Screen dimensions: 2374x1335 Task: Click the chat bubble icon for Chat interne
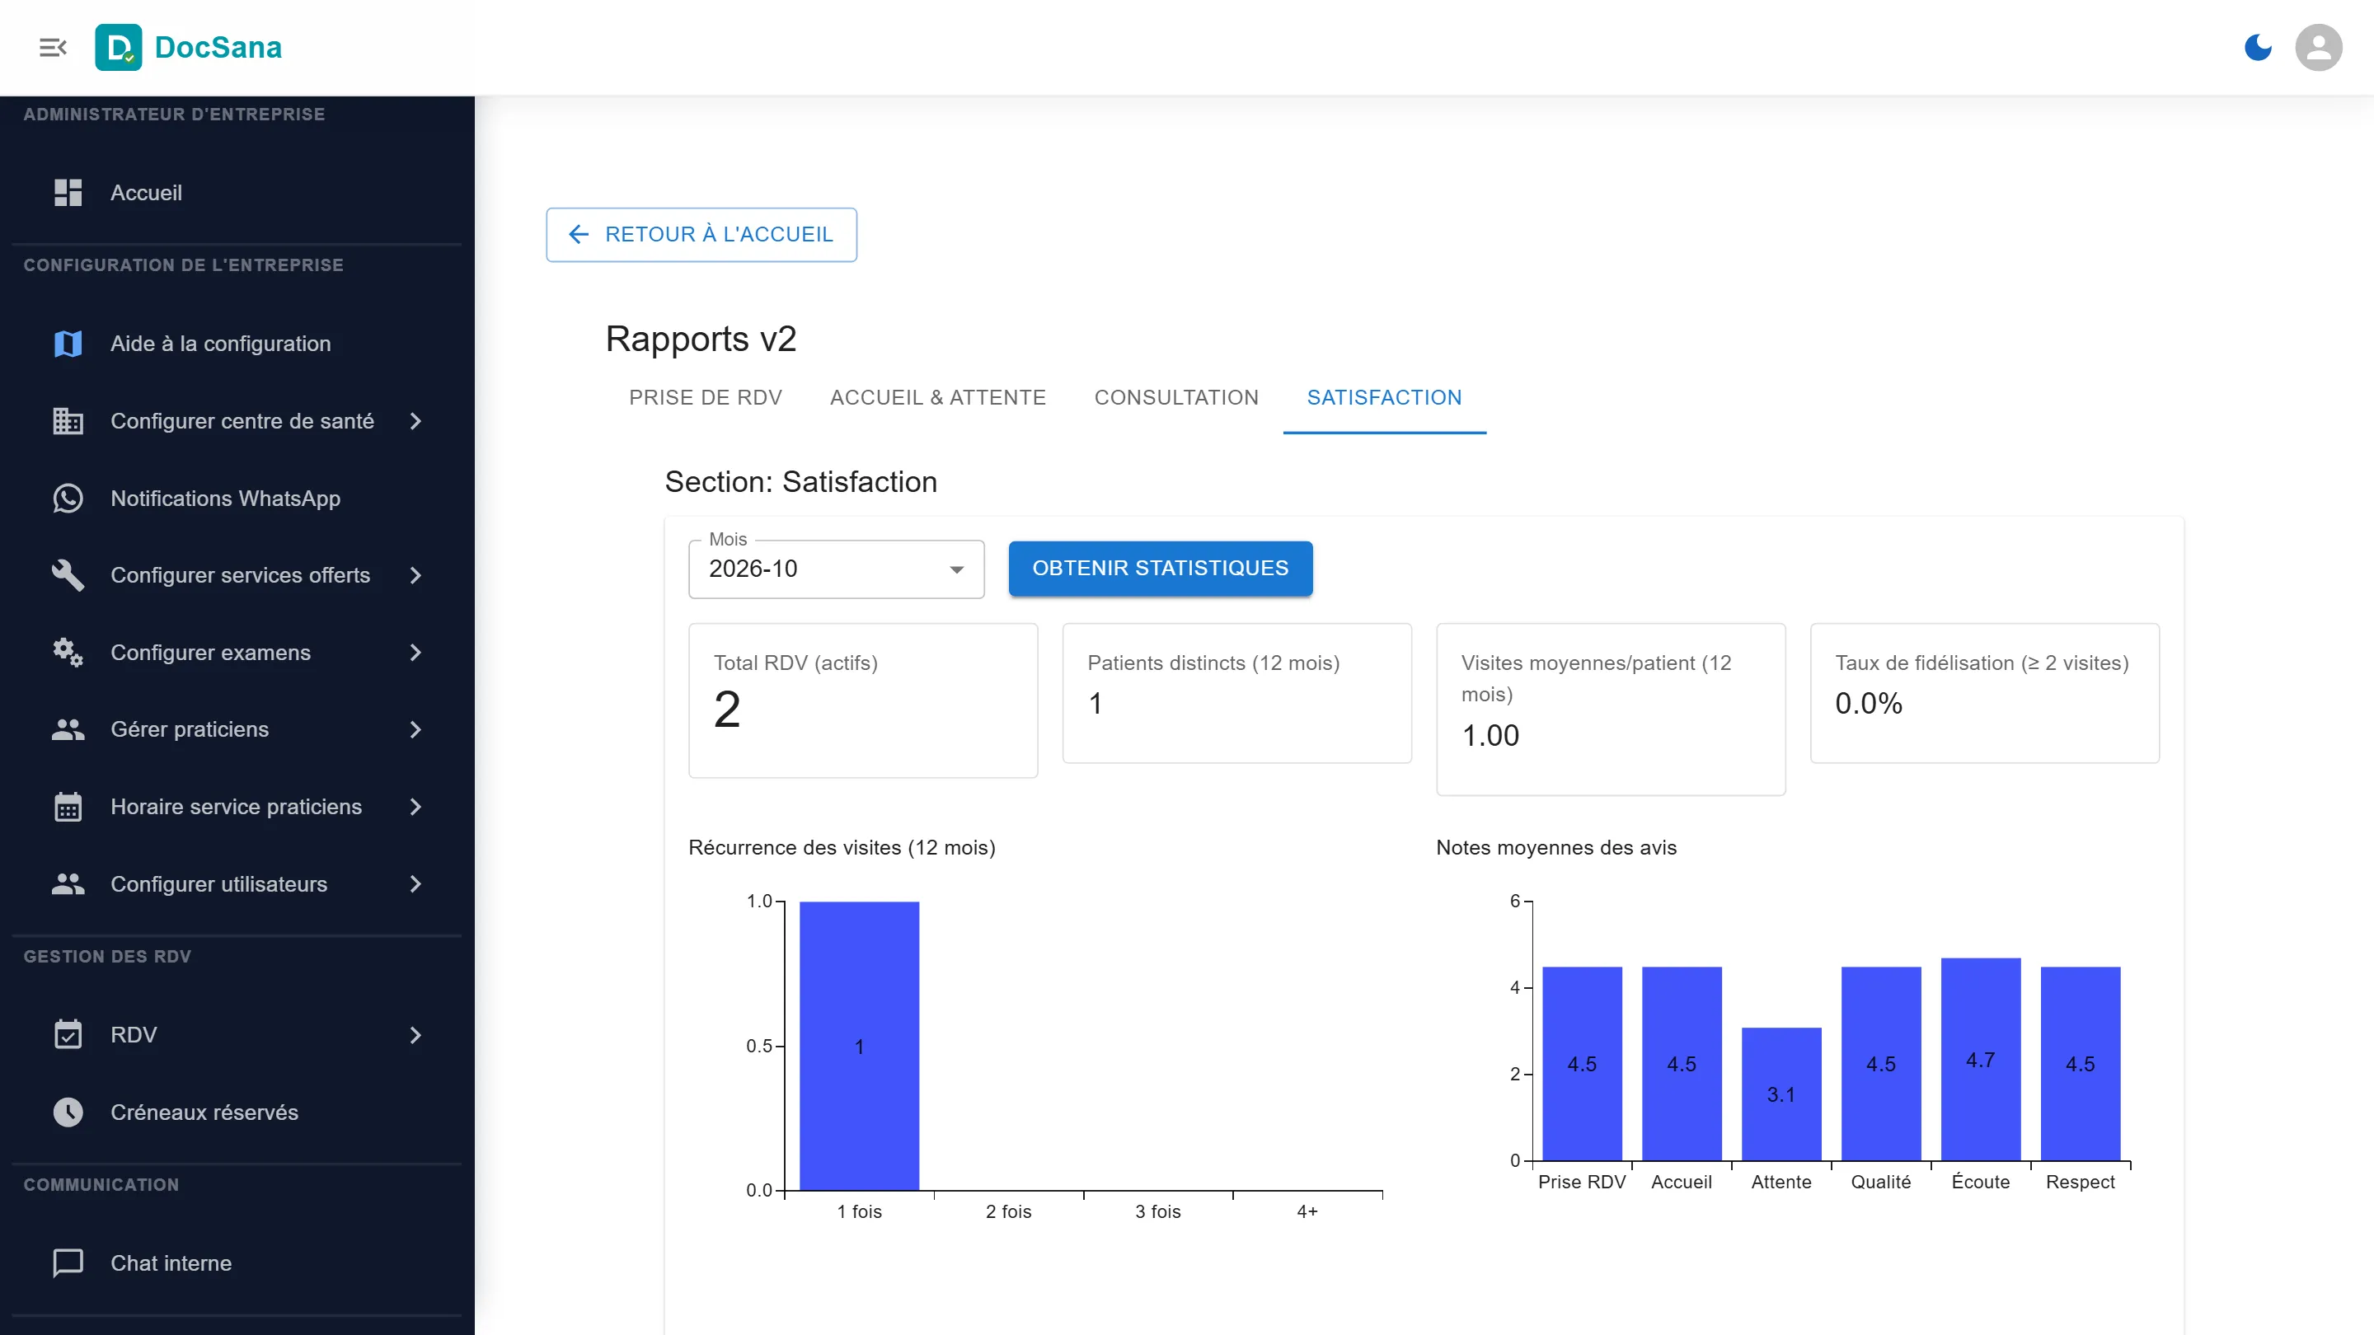click(x=68, y=1263)
